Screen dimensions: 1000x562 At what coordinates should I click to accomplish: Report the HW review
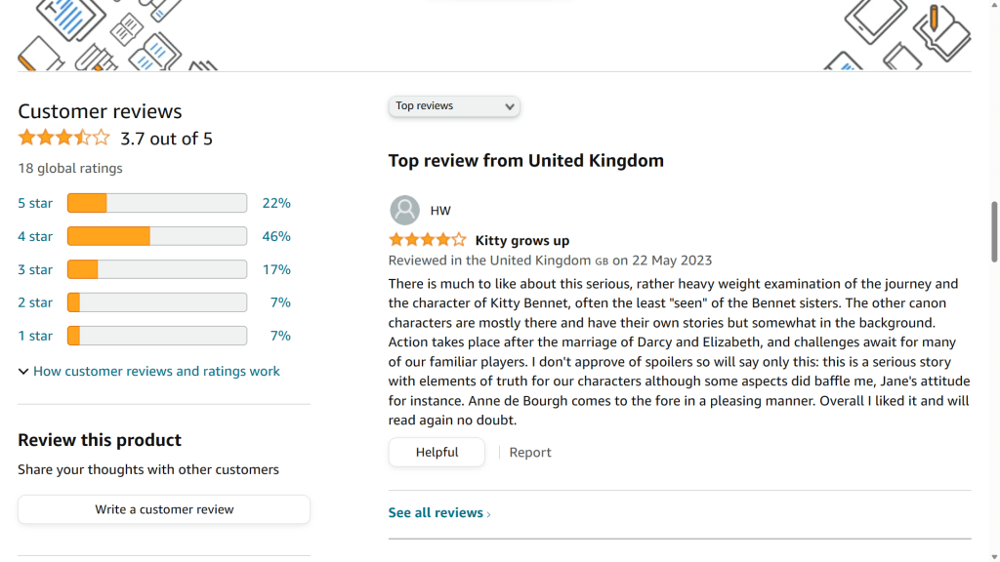point(530,453)
